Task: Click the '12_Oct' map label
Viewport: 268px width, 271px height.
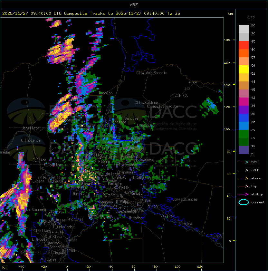Action: pos(145,201)
